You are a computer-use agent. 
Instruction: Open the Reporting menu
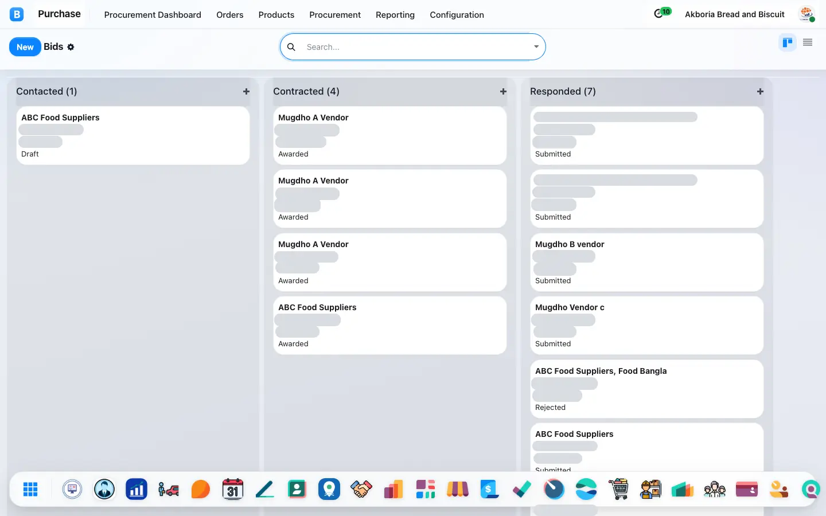point(395,15)
